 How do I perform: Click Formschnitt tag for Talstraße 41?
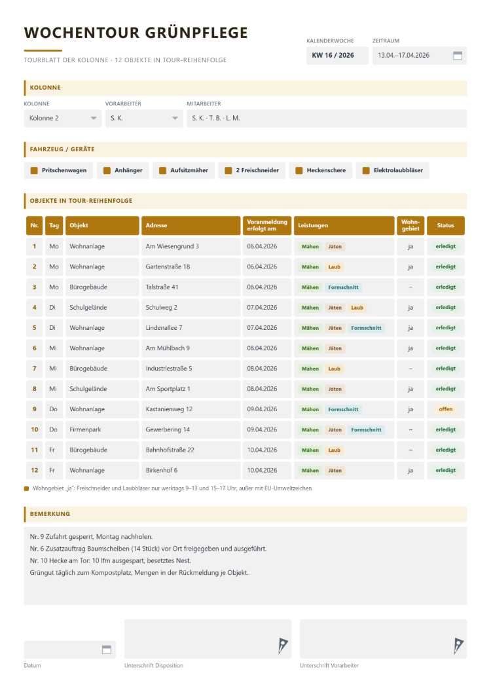click(x=343, y=287)
